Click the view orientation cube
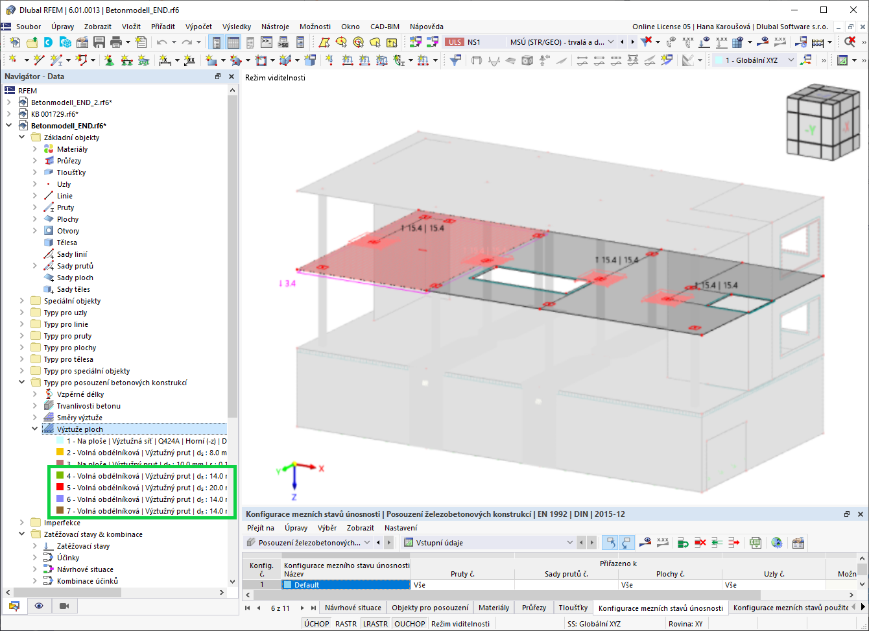Viewport: 869px width, 631px height. pos(823,123)
